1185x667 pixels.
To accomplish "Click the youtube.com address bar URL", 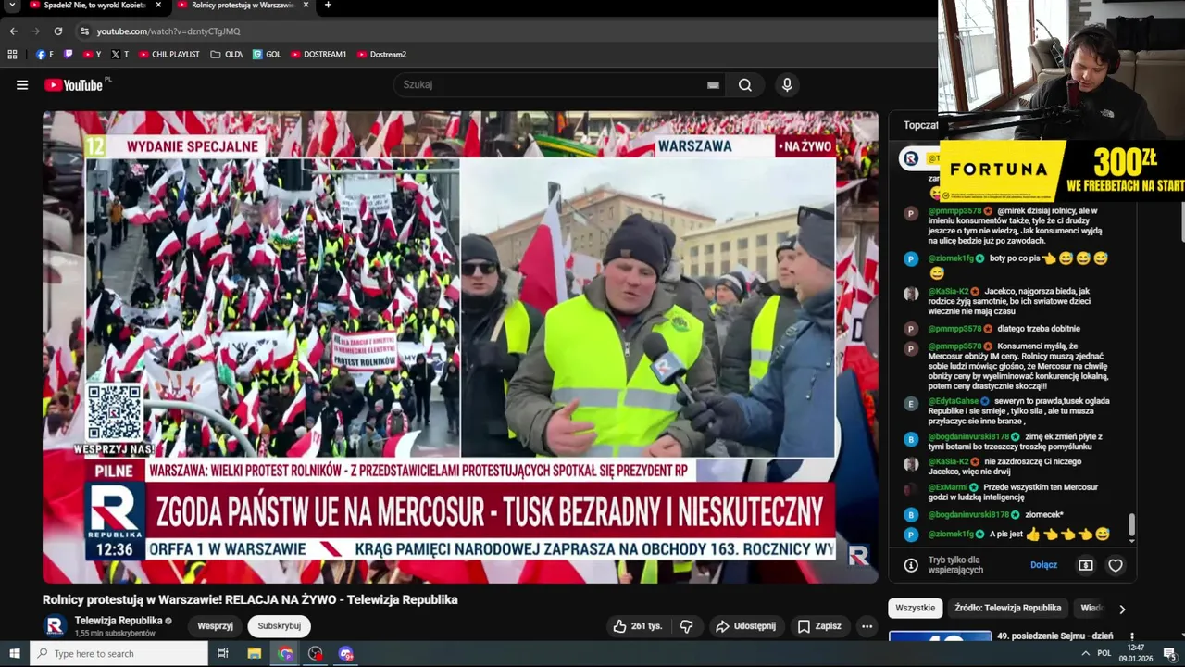I will point(168,31).
